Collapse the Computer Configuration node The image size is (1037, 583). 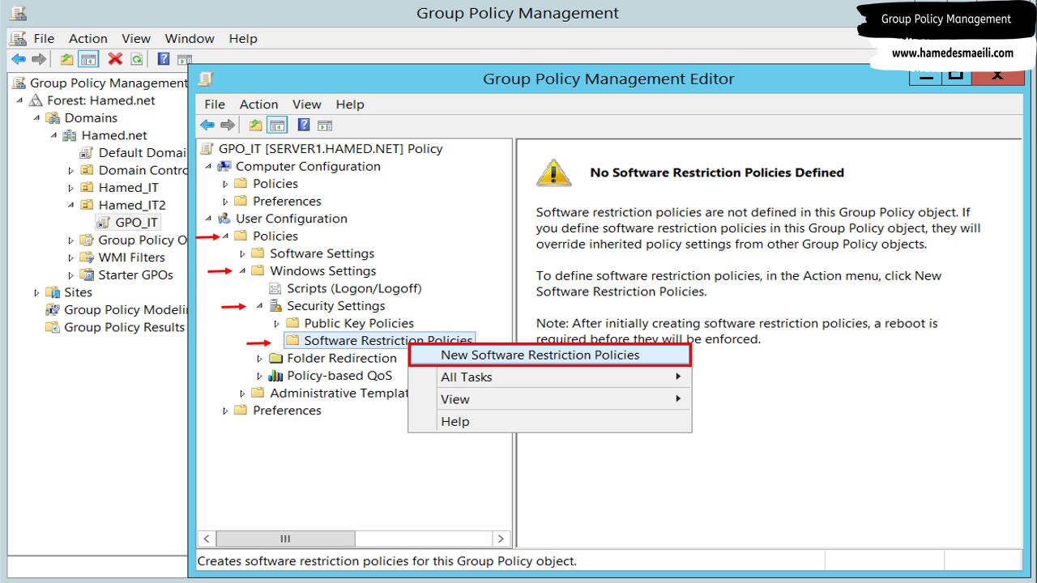[x=208, y=166]
